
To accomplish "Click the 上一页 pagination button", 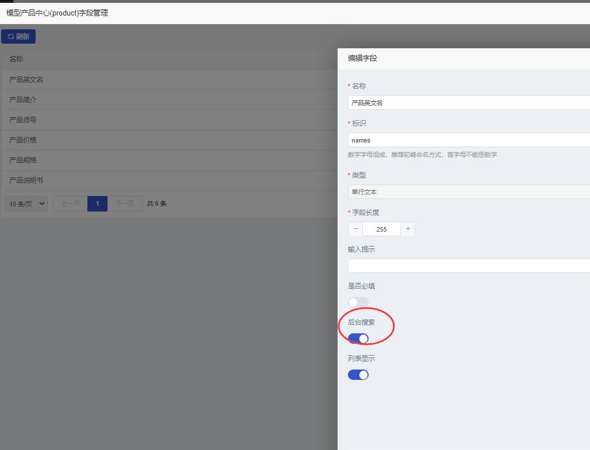I will click(x=70, y=204).
